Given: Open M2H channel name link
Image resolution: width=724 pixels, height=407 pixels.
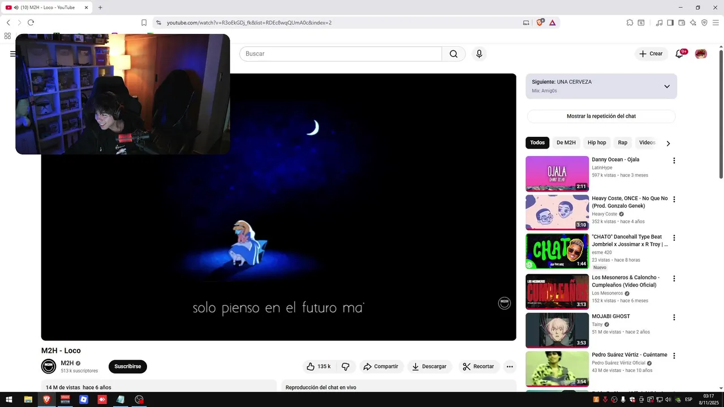Looking at the screenshot, I should point(67,363).
